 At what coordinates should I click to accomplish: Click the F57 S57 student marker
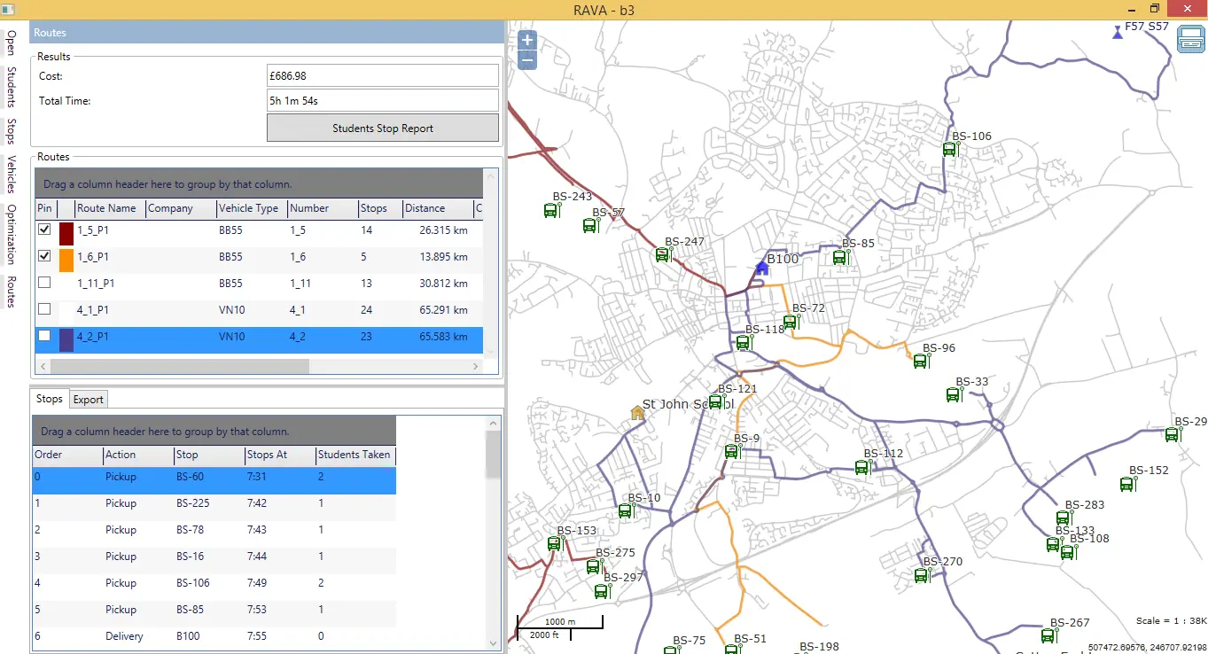click(x=1117, y=32)
